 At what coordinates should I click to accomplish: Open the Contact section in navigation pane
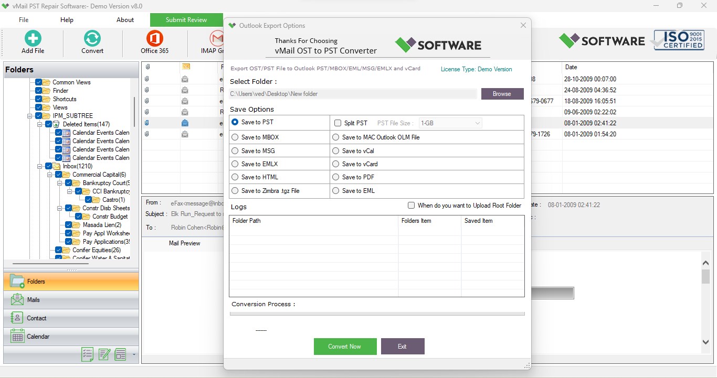point(71,318)
